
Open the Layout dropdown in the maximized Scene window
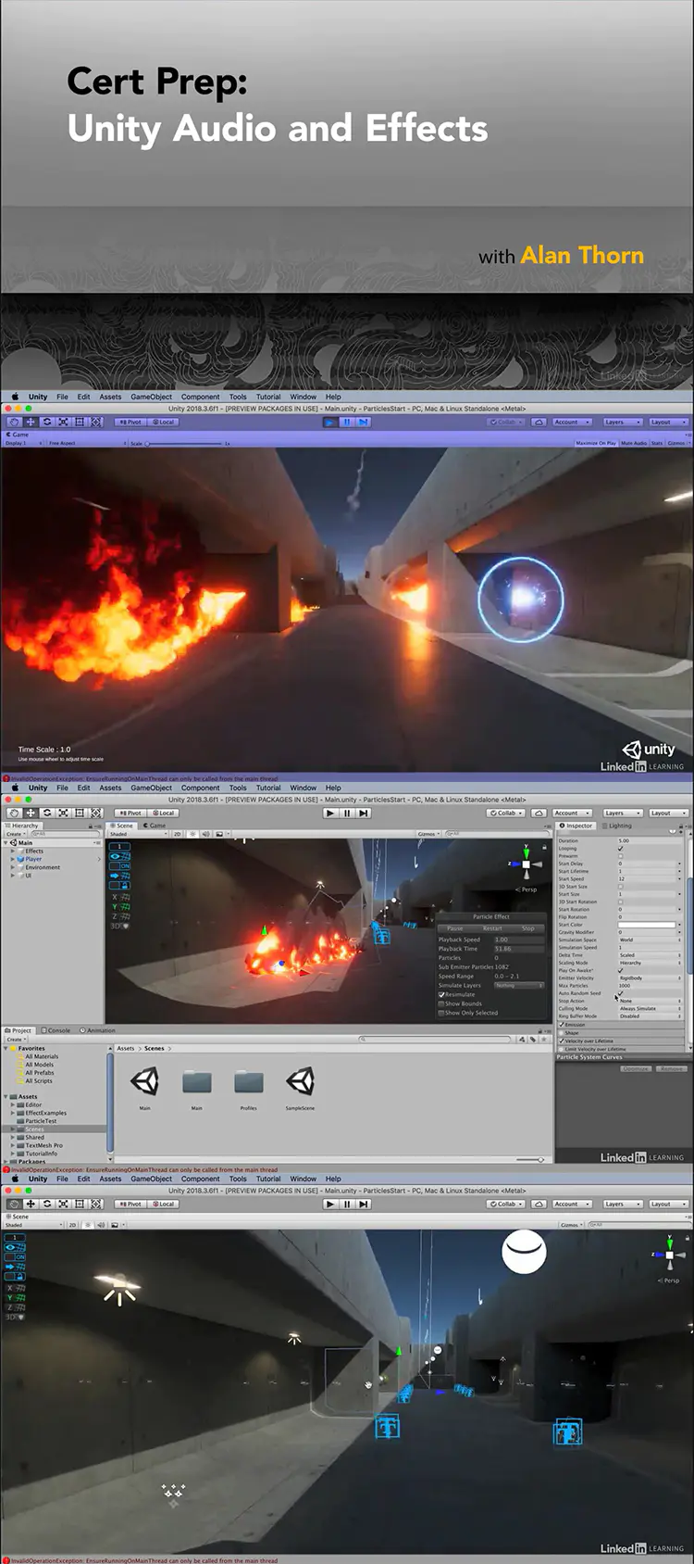[667, 1204]
